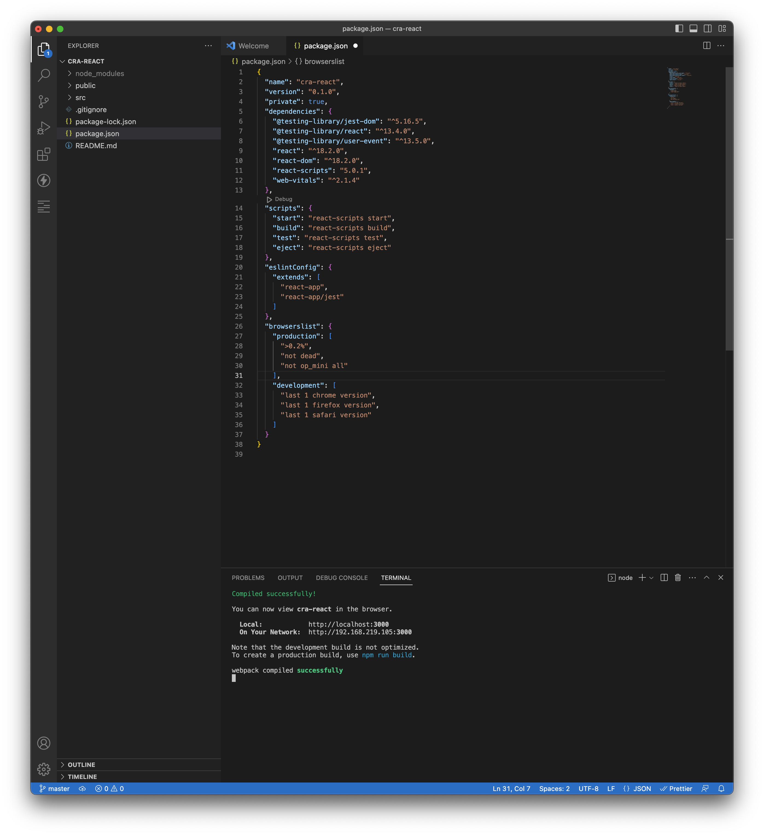
Task: Expand the node_modules folder
Action: click(100, 73)
